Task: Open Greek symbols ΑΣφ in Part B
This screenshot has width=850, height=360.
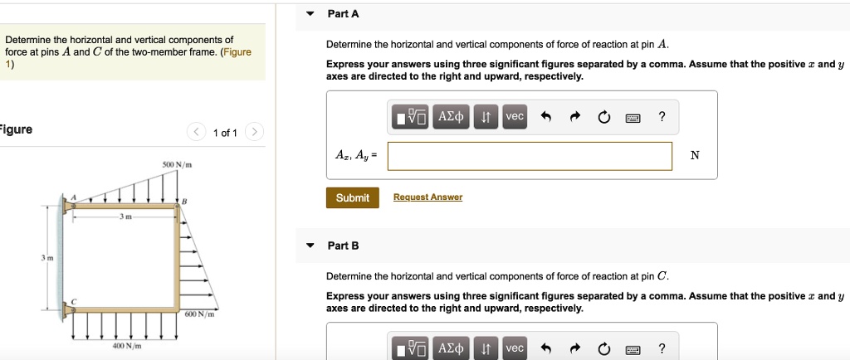Action: tap(451, 348)
